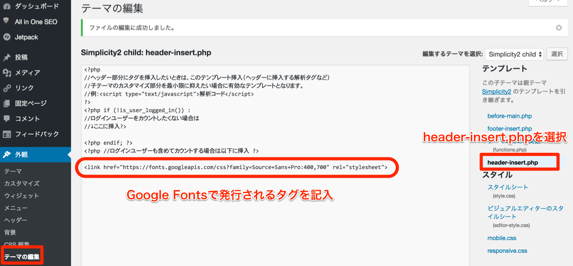573x266 pixels.
Task: Open コメント using the speech bubble icon
Action: 6,119
